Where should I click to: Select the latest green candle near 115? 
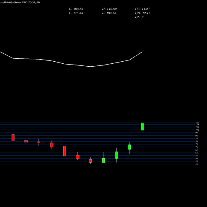142,127
